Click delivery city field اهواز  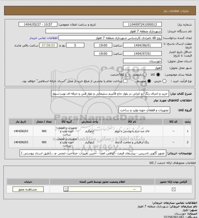[142, 68]
